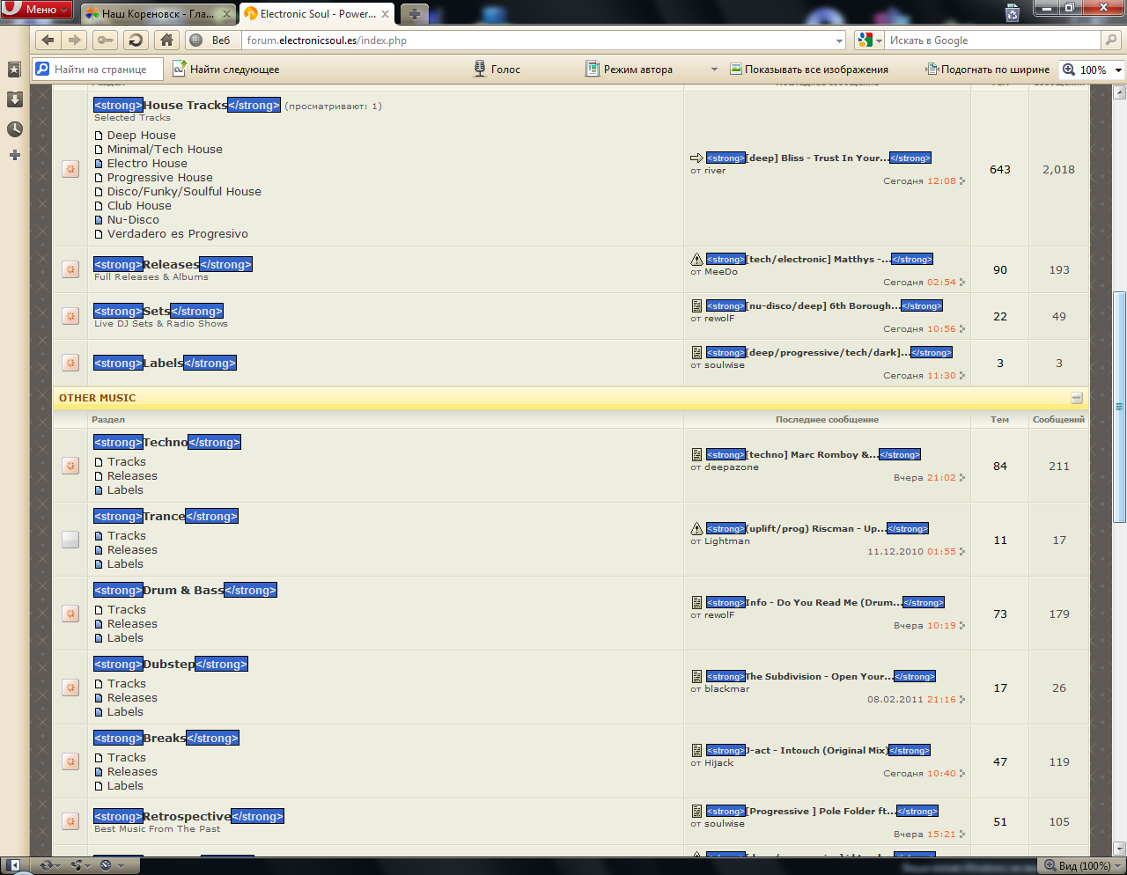Expand the address bar history dropdown

839,40
